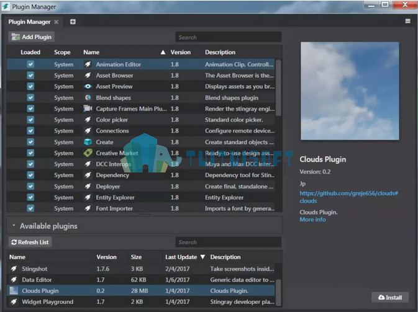The height and width of the screenshot is (312, 418).
Task: Click the Entity Explorer plugin icon
Action: pos(88,197)
